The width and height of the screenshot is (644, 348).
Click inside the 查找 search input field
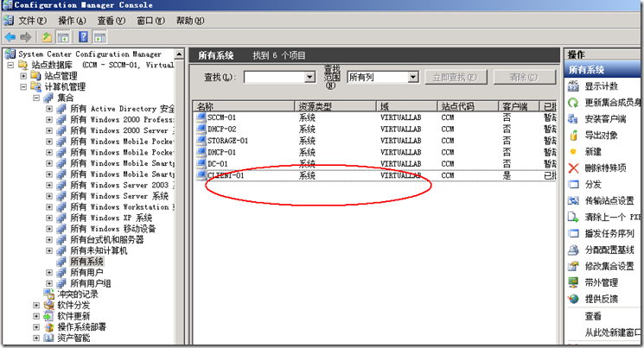point(274,77)
